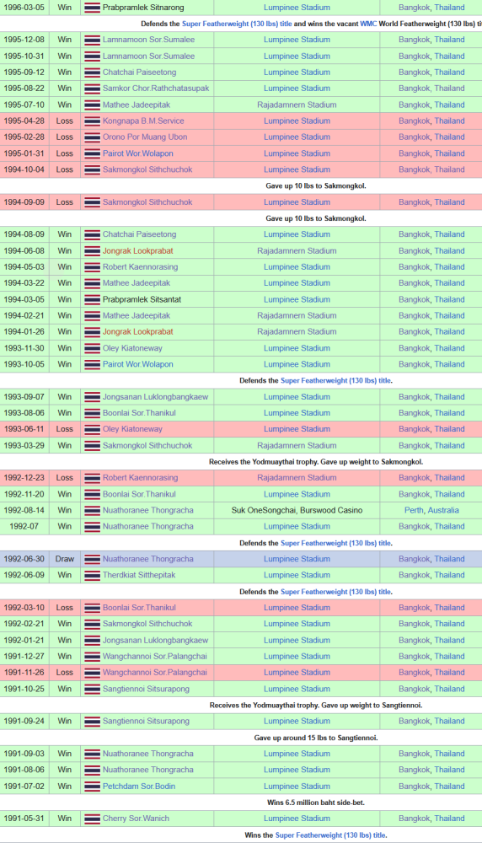This screenshot has width=482, height=843.
Task: Click flag icon next to Kongnapa B.M.Service
Action: point(93,121)
